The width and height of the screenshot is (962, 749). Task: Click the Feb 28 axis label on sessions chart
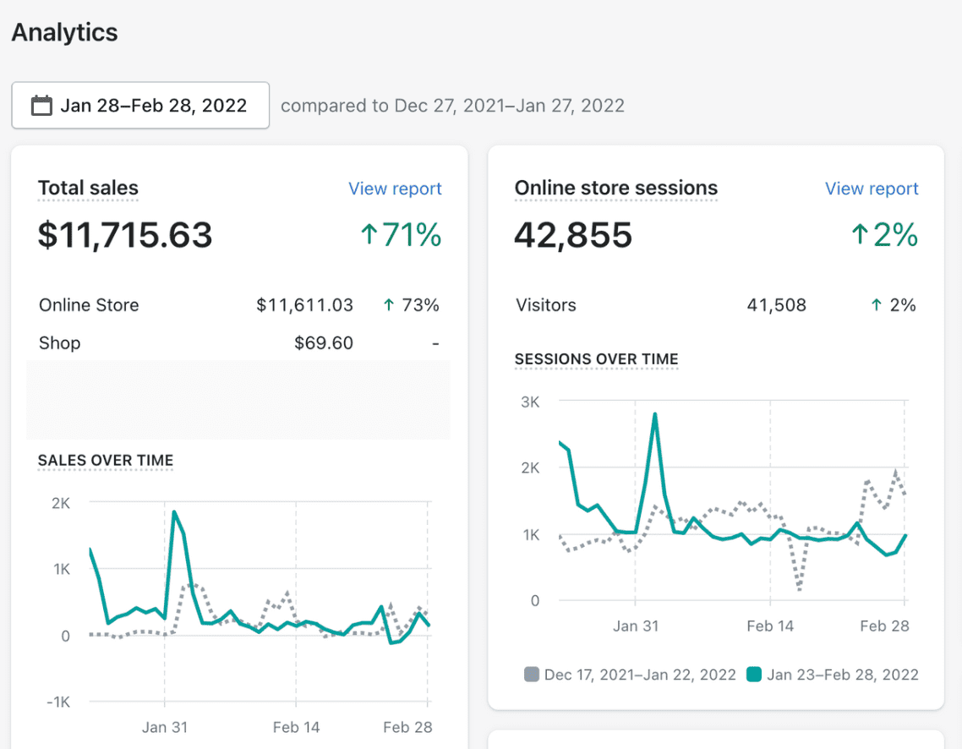tap(885, 626)
